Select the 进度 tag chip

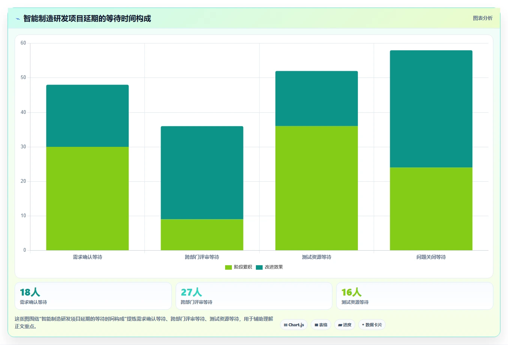[345, 325]
